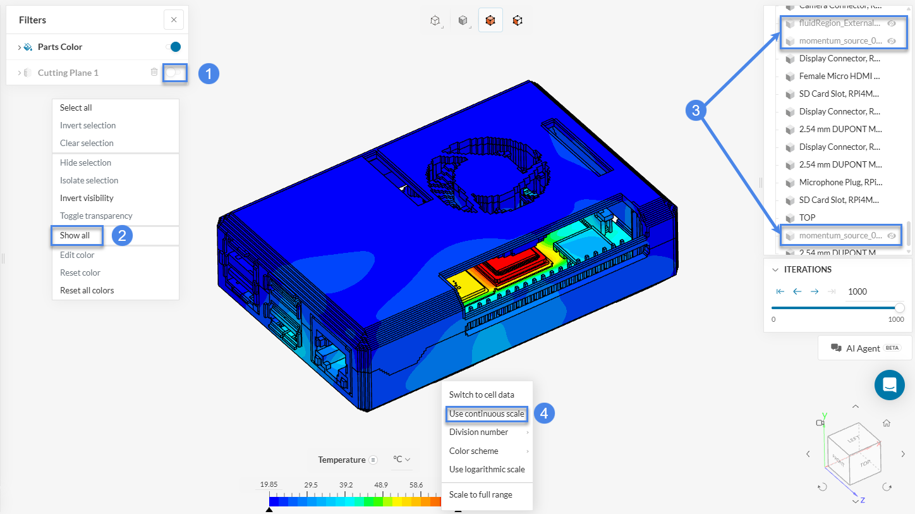Viewport: 915px width, 514px height.
Task: Click the iteration number field showing 1000
Action: click(x=857, y=291)
